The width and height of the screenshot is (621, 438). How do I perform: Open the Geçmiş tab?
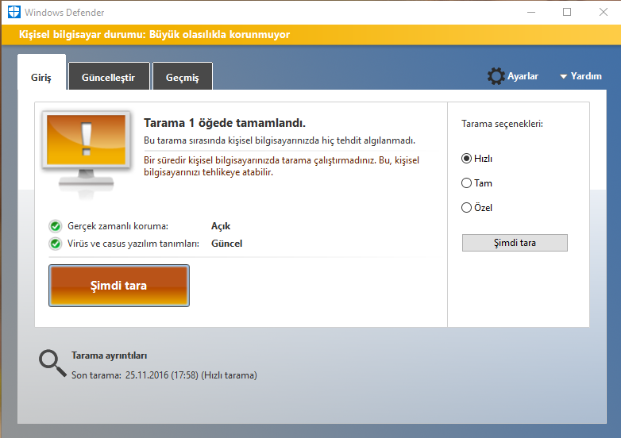point(183,77)
